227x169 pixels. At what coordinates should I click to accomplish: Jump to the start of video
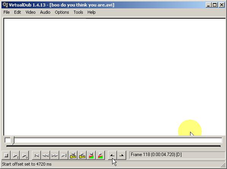click(x=37, y=155)
